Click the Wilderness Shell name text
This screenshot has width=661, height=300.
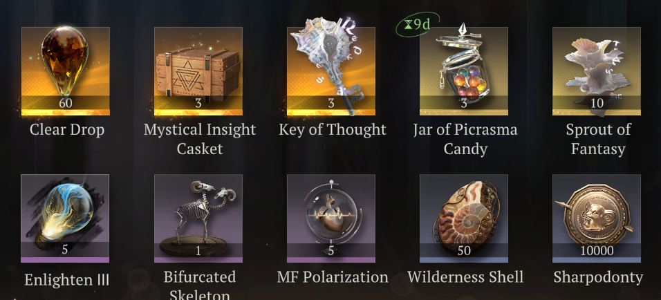coord(465,277)
